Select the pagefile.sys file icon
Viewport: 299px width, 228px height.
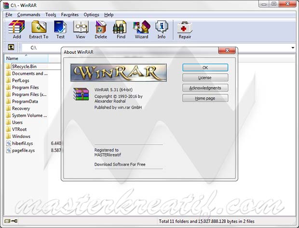9,150
